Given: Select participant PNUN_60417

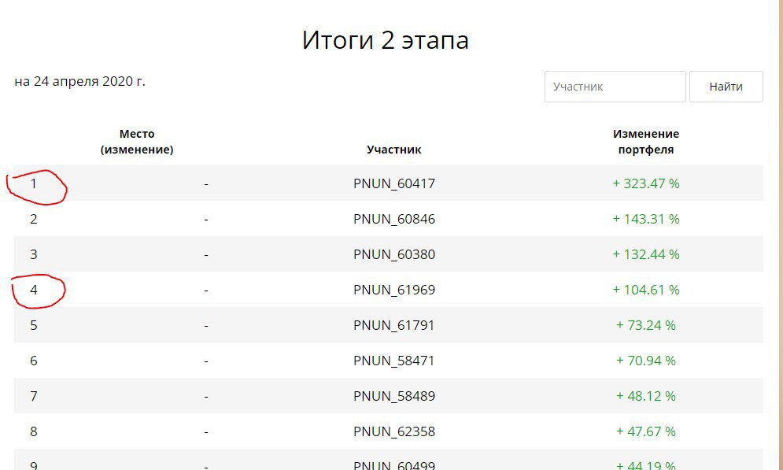Looking at the screenshot, I should click(394, 183).
